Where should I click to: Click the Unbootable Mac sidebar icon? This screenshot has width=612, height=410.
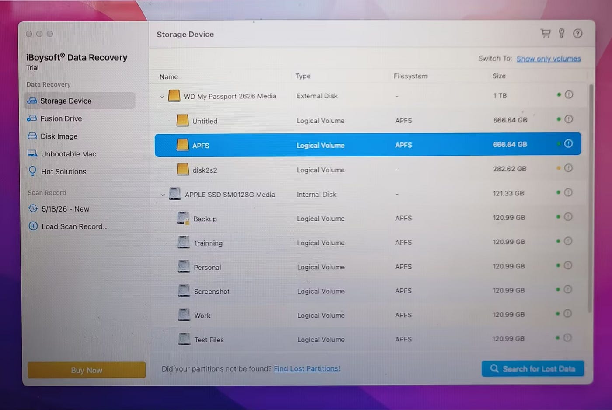pos(32,153)
